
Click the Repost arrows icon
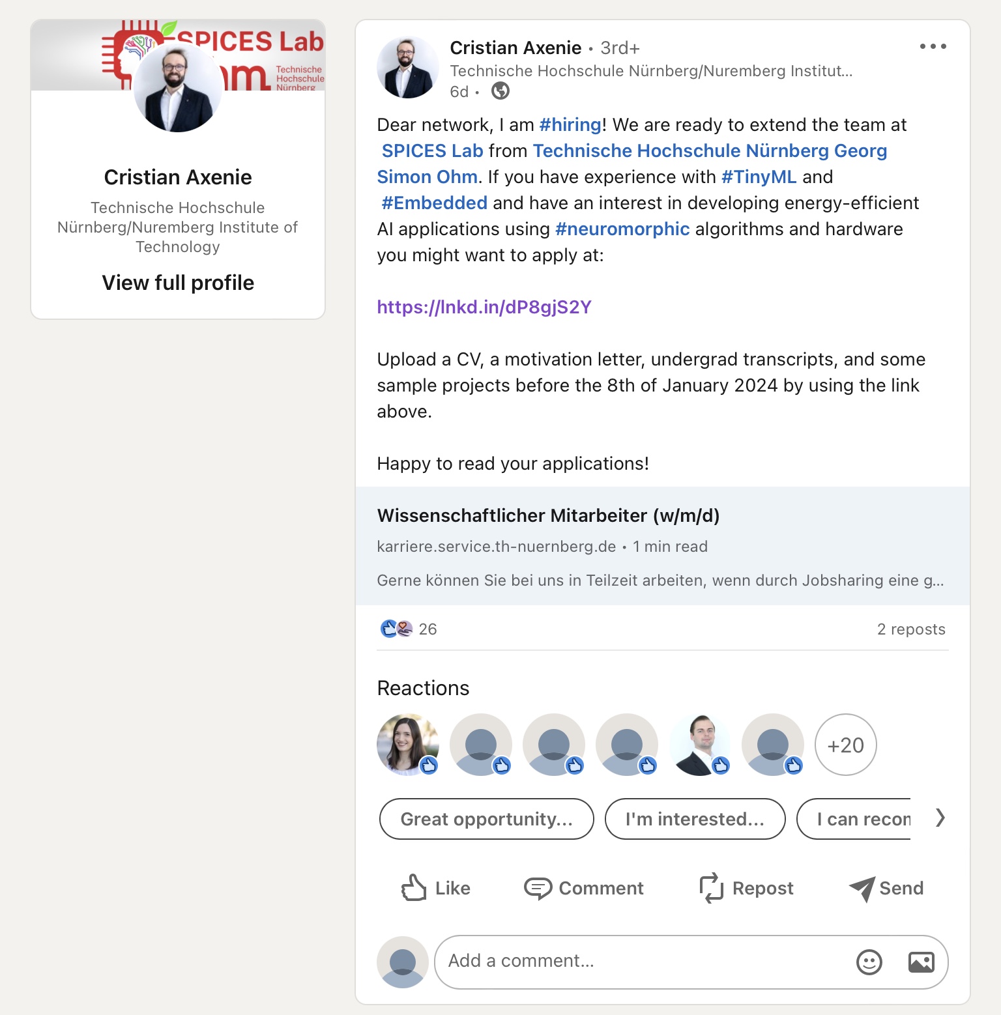[x=711, y=888]
